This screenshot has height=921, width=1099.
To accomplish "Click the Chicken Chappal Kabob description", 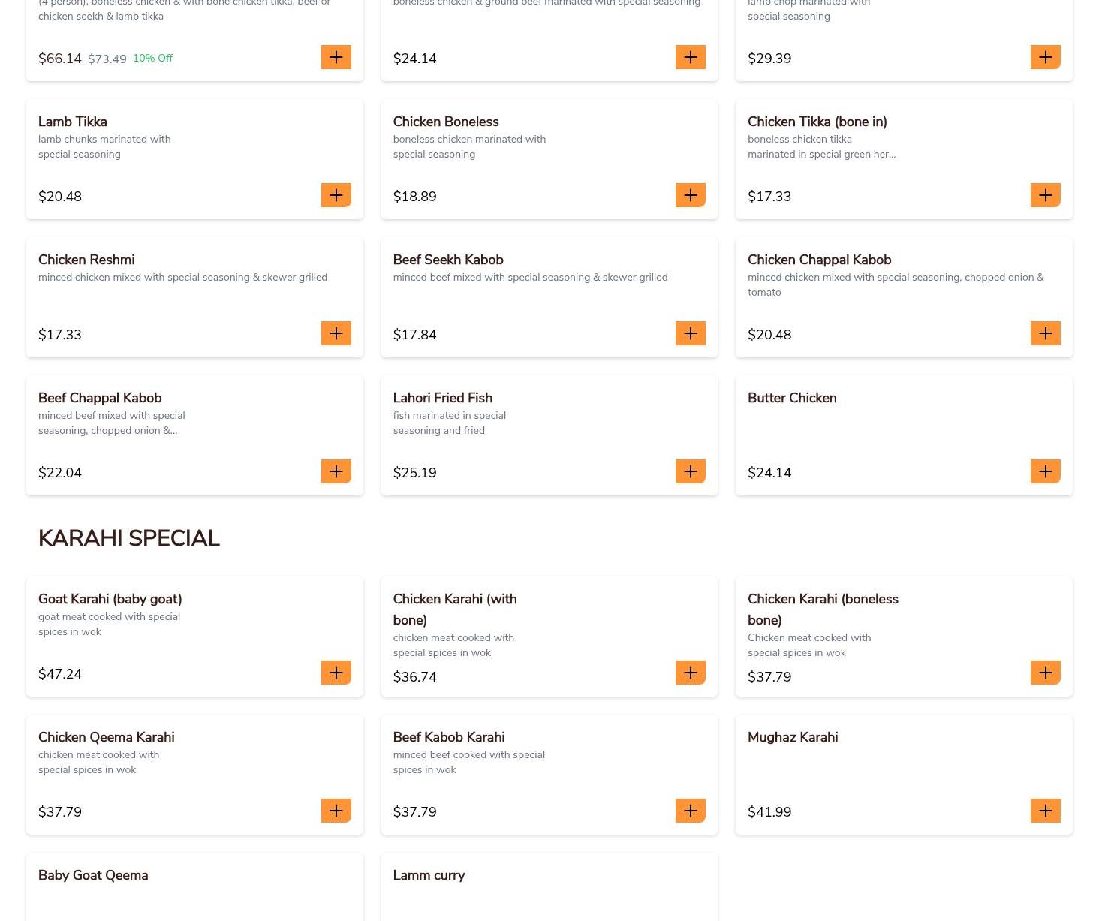I will click(896, 284).
